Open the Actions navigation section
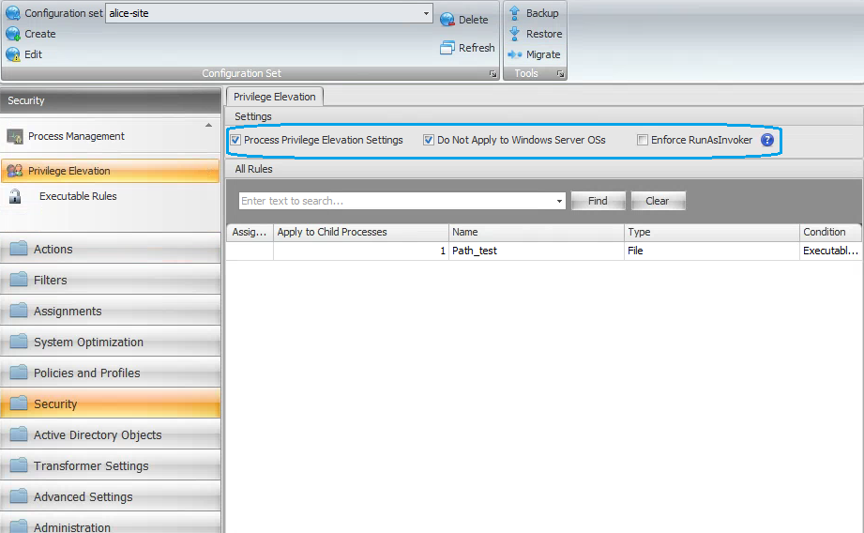This screenshot has height=533, width=864. 110,249
